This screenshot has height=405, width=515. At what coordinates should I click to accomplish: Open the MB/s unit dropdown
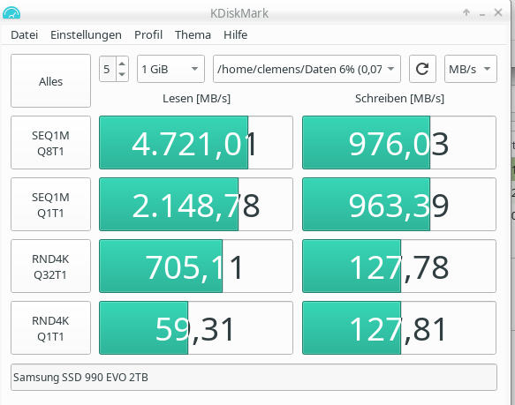[471, 69]
